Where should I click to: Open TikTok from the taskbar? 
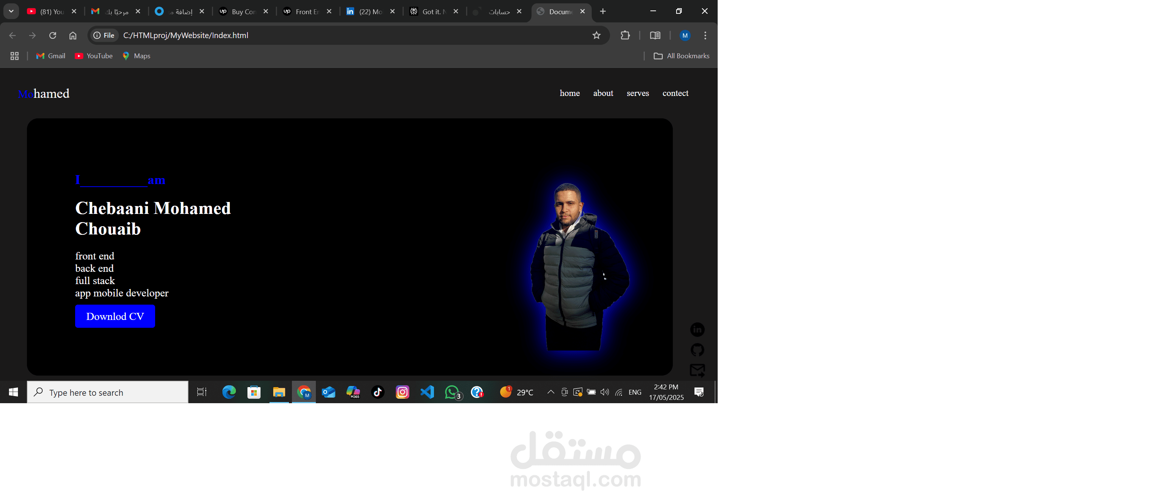click(x=378, y=392)
